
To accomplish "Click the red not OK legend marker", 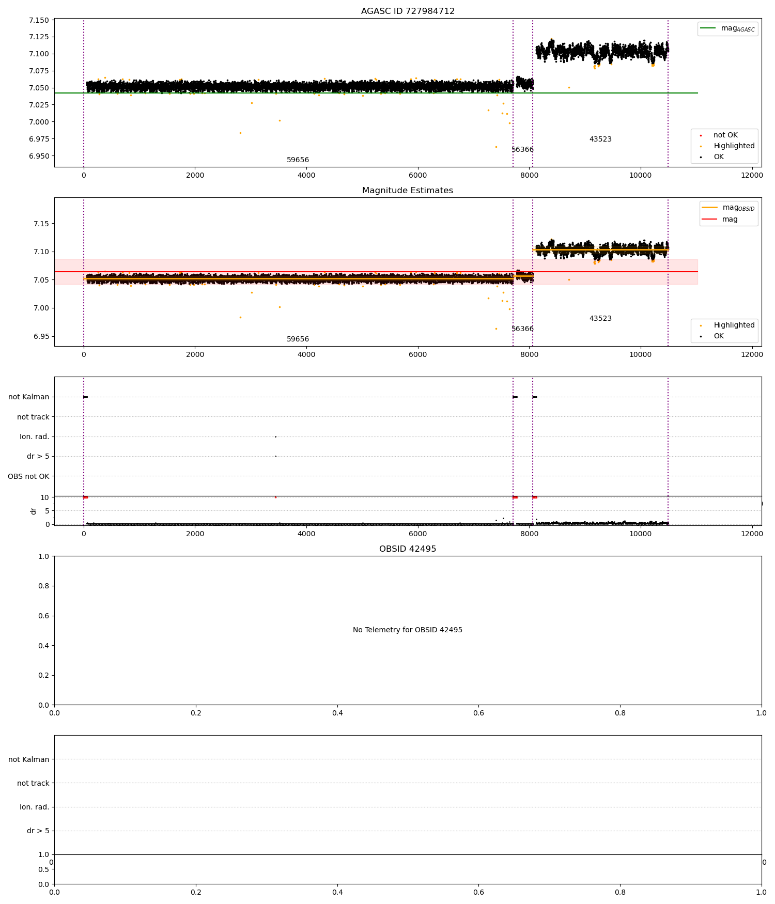I will 701,136.
